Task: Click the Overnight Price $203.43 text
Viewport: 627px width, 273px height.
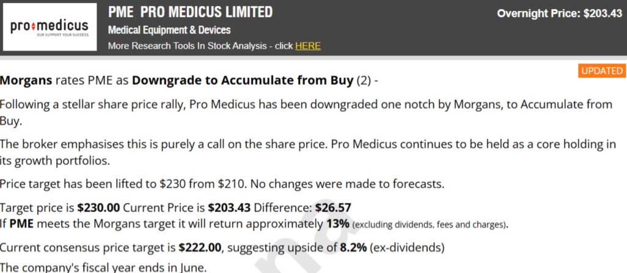Action: pos(559,13)
